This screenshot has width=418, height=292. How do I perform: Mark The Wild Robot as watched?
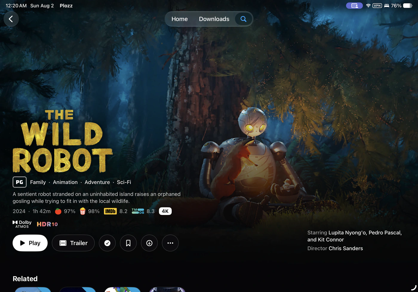coord(107,243)
